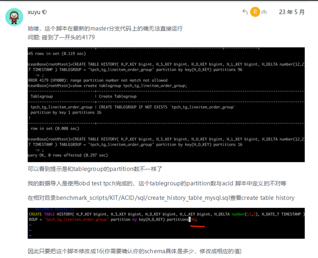Image resolution: width=318 pixels, height=258 pixels.
Task: Click the path benchmark_scripts/KIT/ACID/sql/create_history_table_mysql.sql line
Action: [161, 198]
